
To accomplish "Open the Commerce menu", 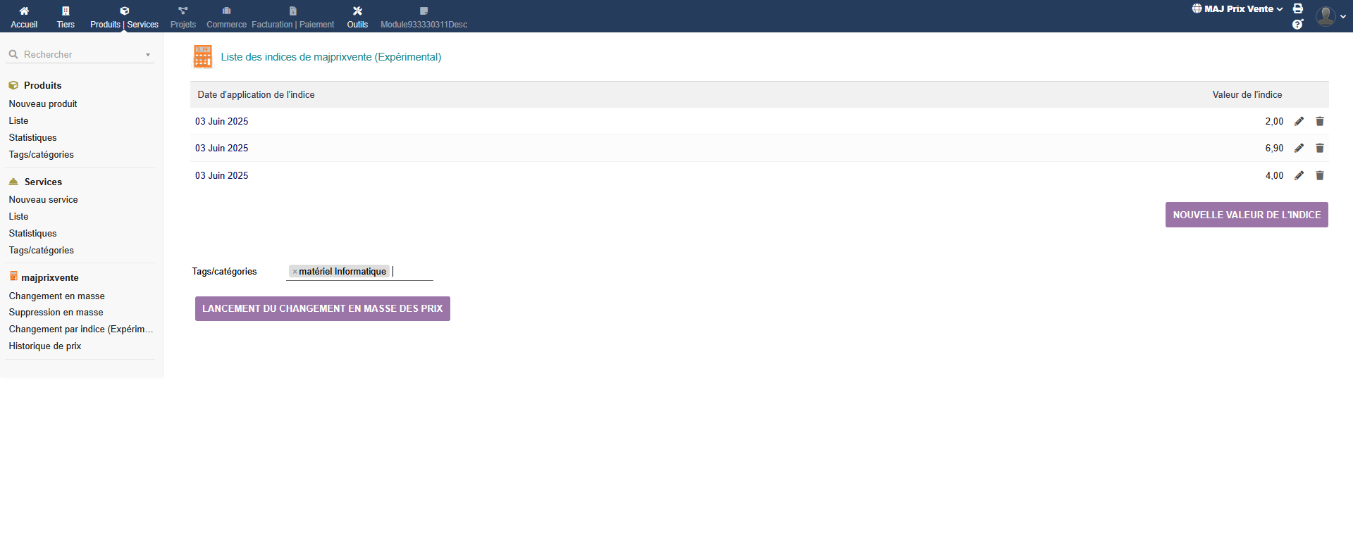I will pos(226,17).
